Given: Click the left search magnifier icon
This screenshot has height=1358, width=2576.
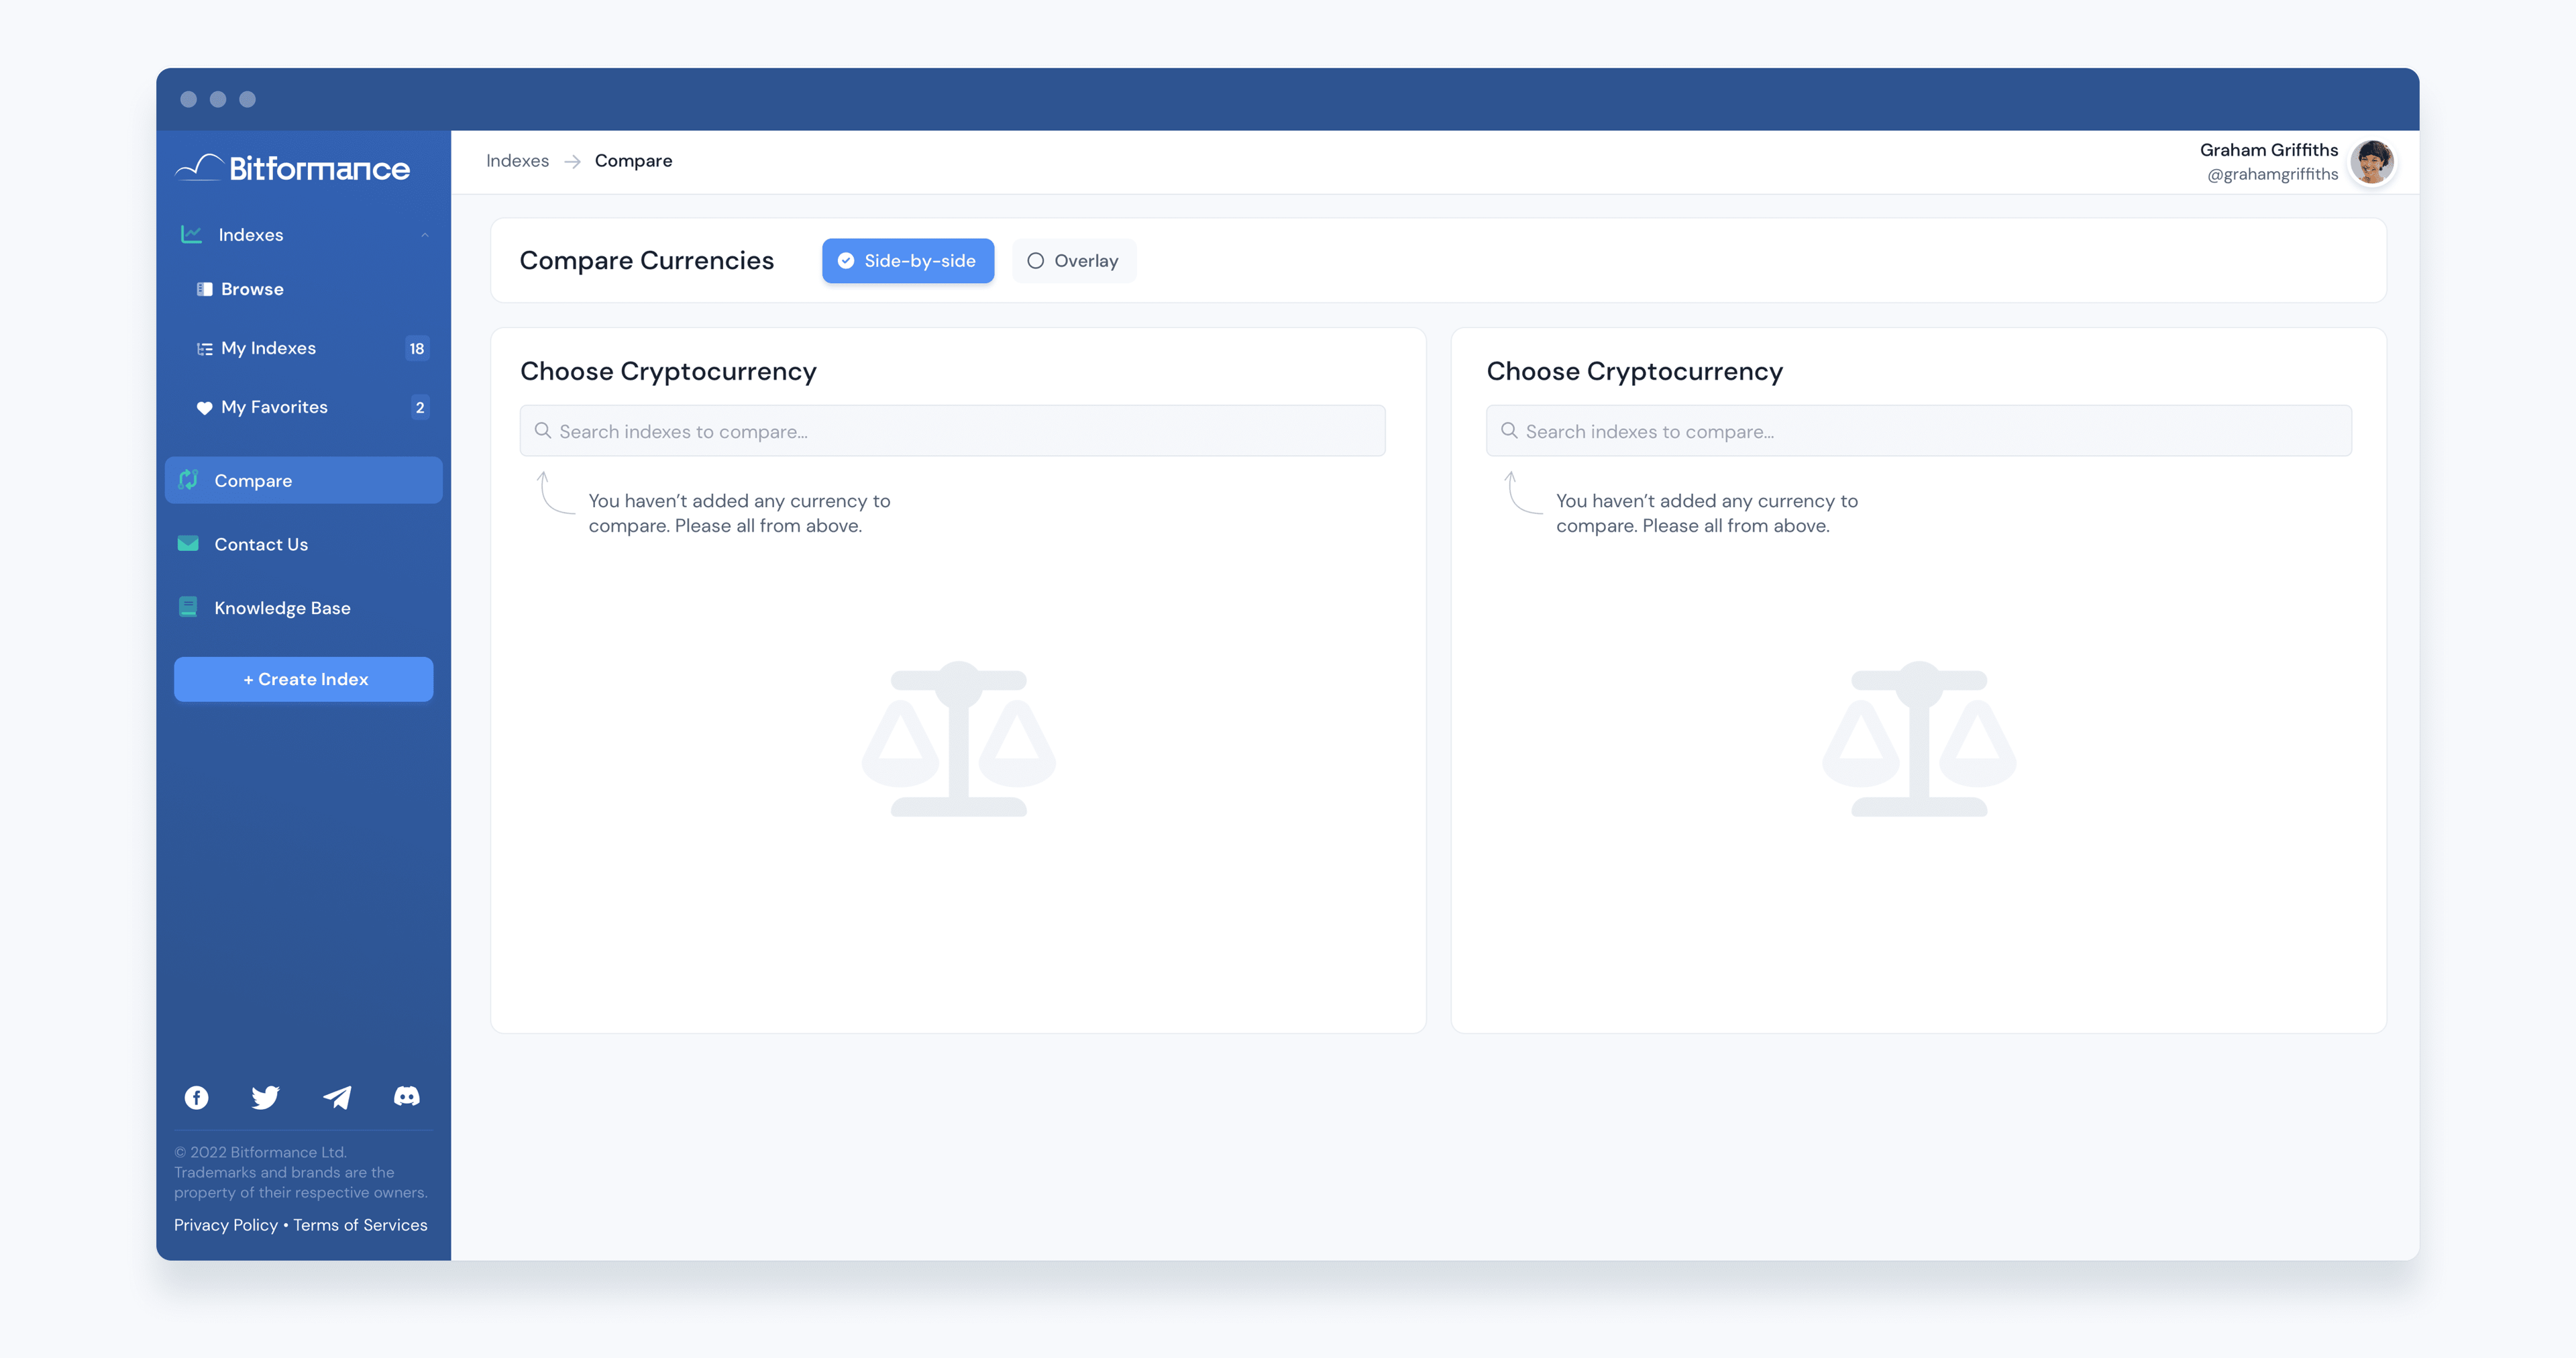Looking at the screenshot, I should point(543,431).
